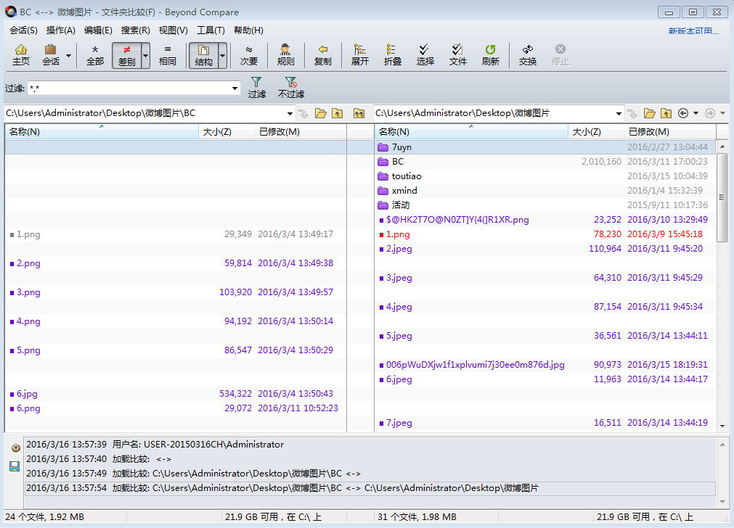Toggle the 次要 (Minor) comparison option
This screenshot has height=528, width=734.
click(249, 55)
